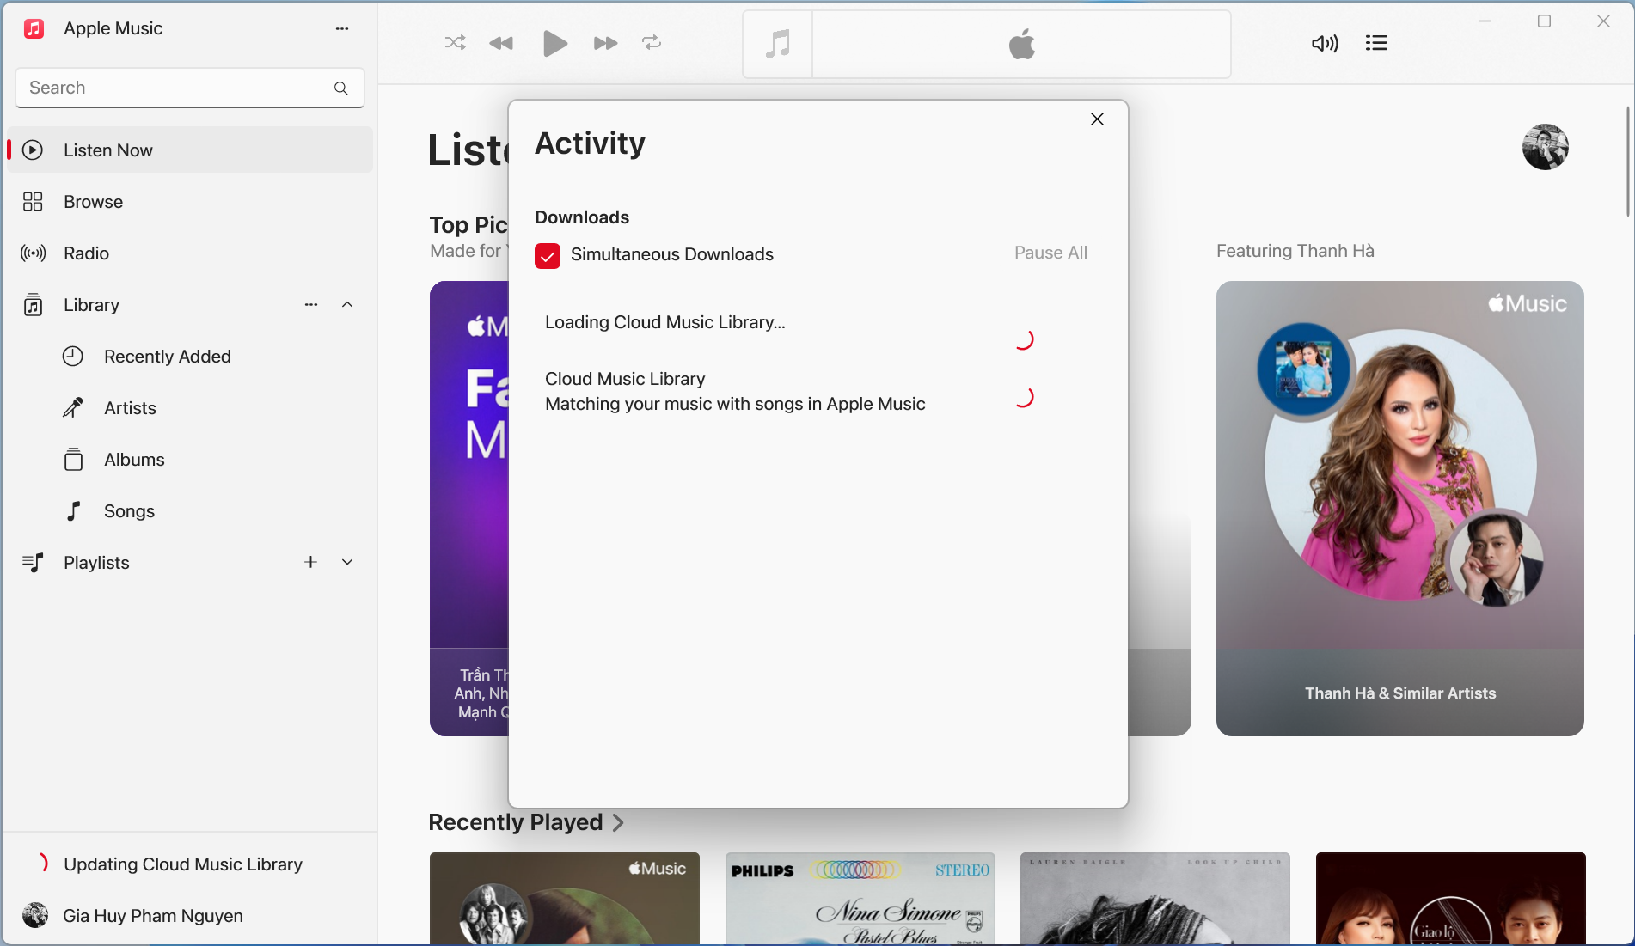Click the Albums stack icon
Viewport: 1635px width, 946px height.
tap(73, 460)
